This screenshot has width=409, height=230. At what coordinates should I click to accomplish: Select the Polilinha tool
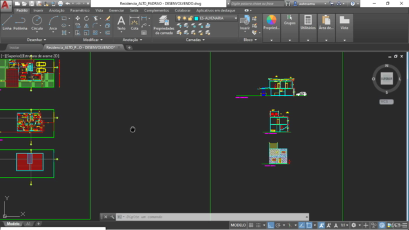20,23
